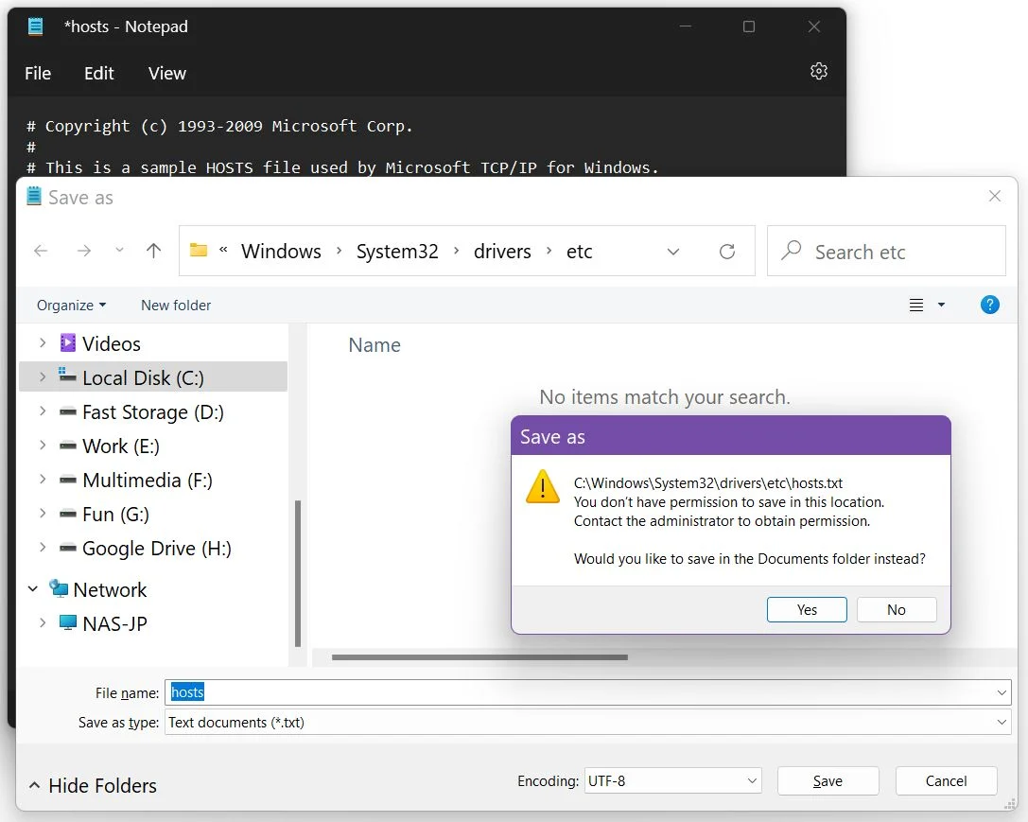Click Windows in the breadcrumb path
Image resolution: width=1028 pixels, height=822 pixels.
tap(281, 251)
